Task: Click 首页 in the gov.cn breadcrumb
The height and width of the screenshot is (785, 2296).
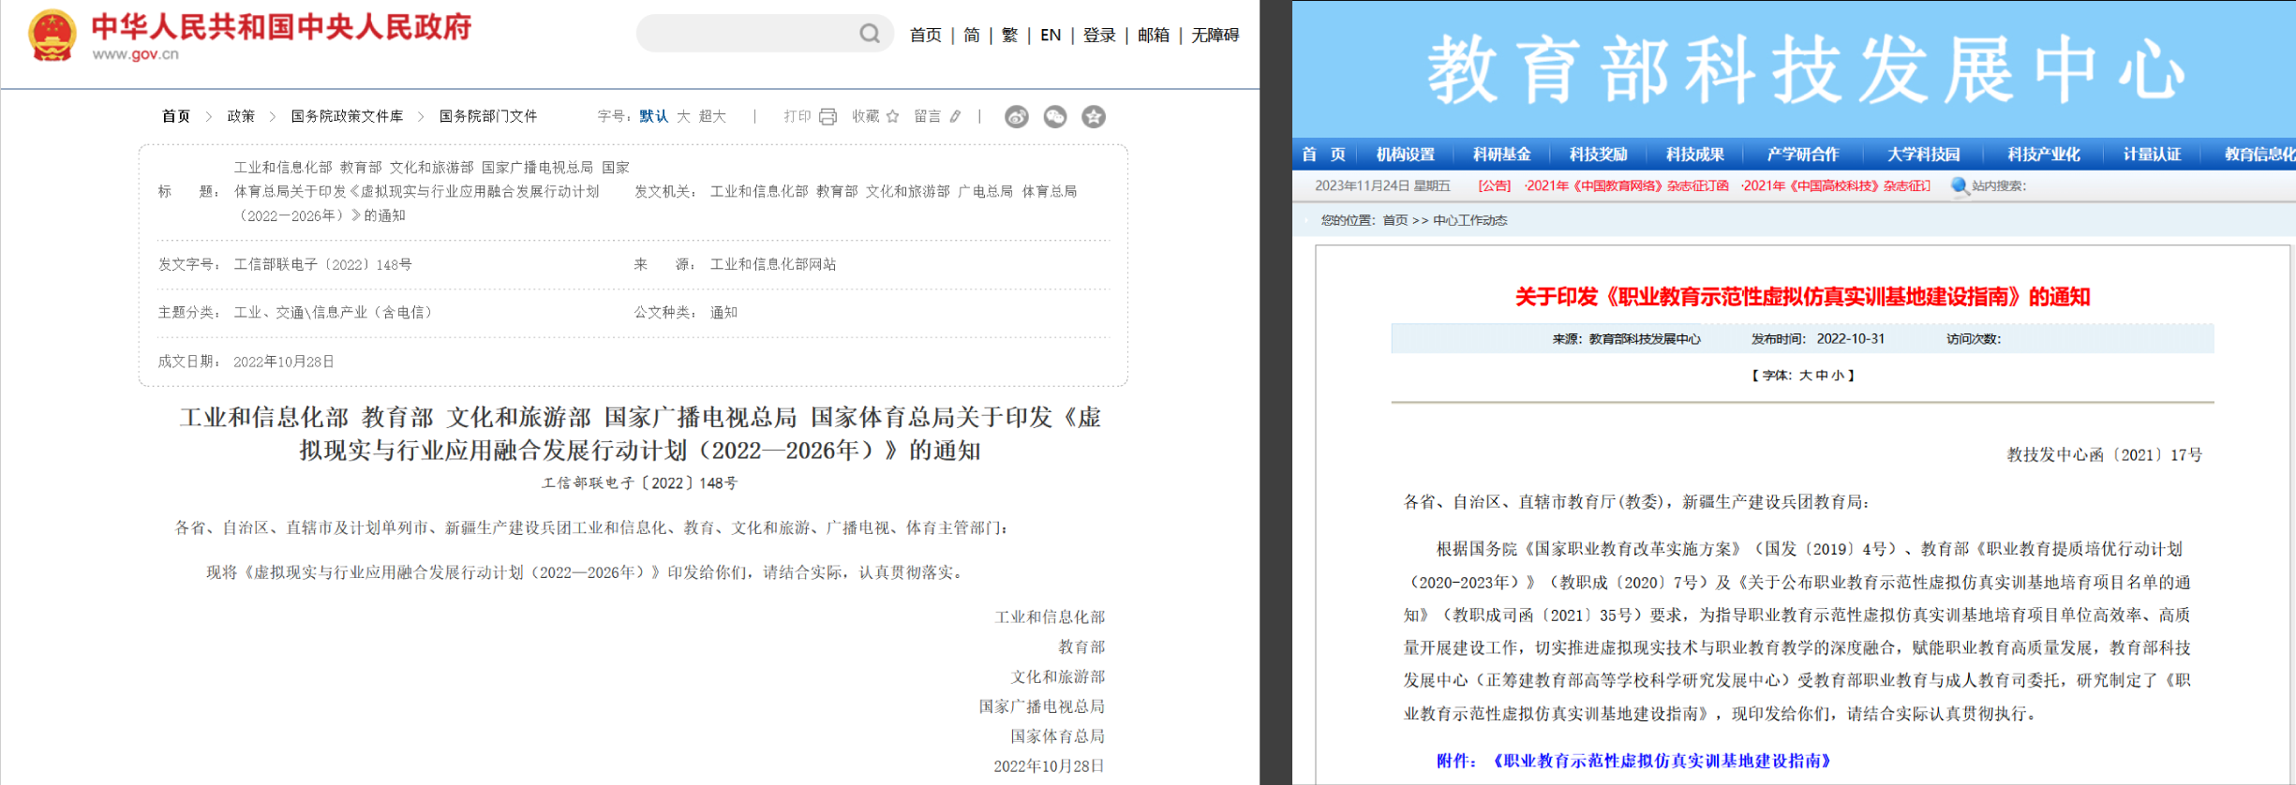Action: point(176,116)
